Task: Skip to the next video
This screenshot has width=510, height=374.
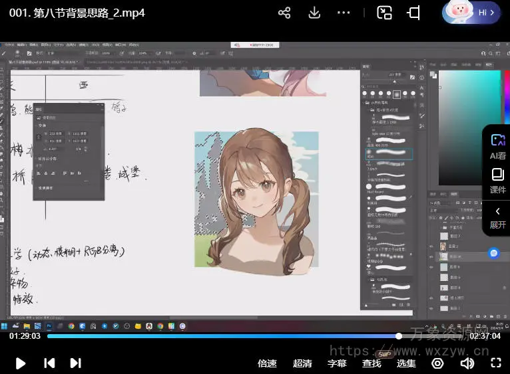Action: (x=76, y=363)
